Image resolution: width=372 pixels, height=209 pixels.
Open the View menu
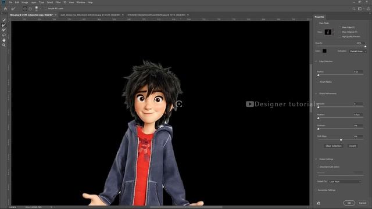point(71,2)
